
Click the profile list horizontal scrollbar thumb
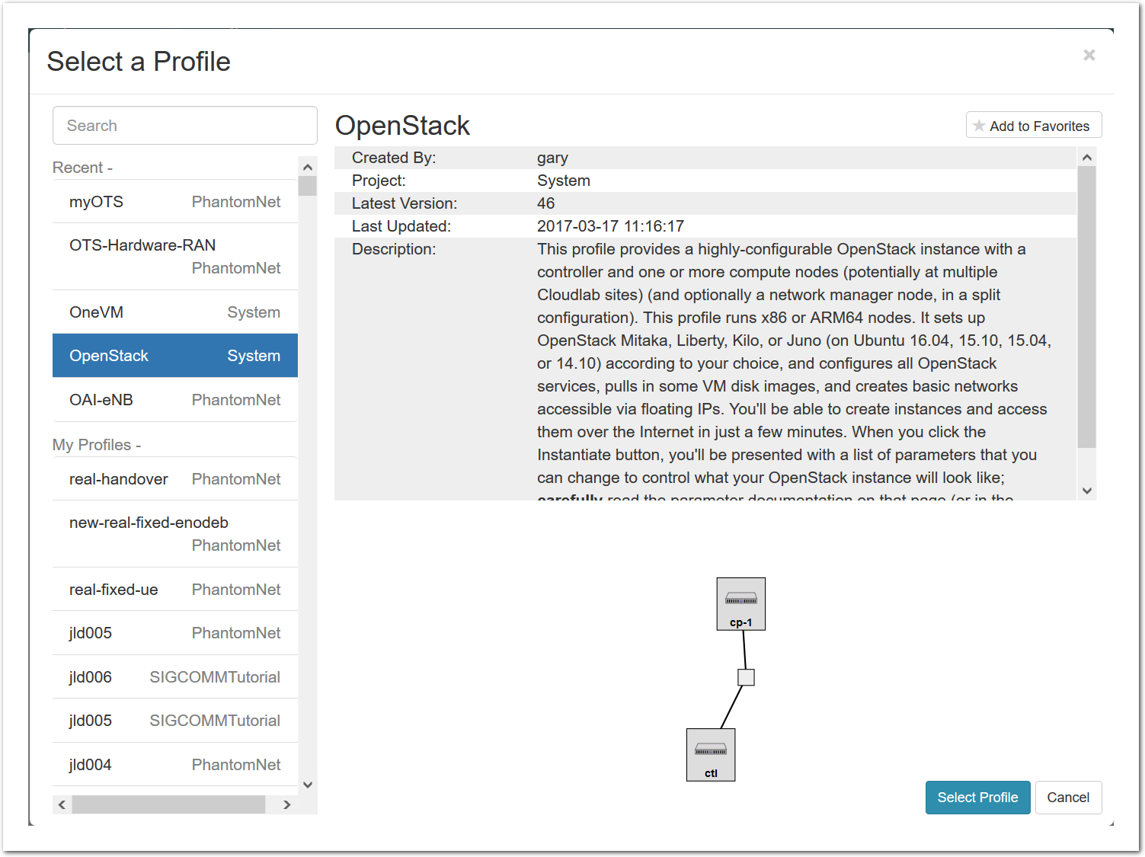pos(168,804)
